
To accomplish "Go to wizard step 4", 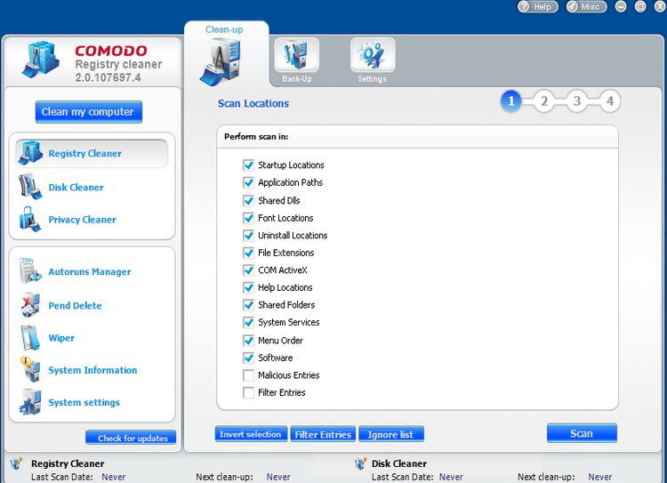I will [610, 101].
